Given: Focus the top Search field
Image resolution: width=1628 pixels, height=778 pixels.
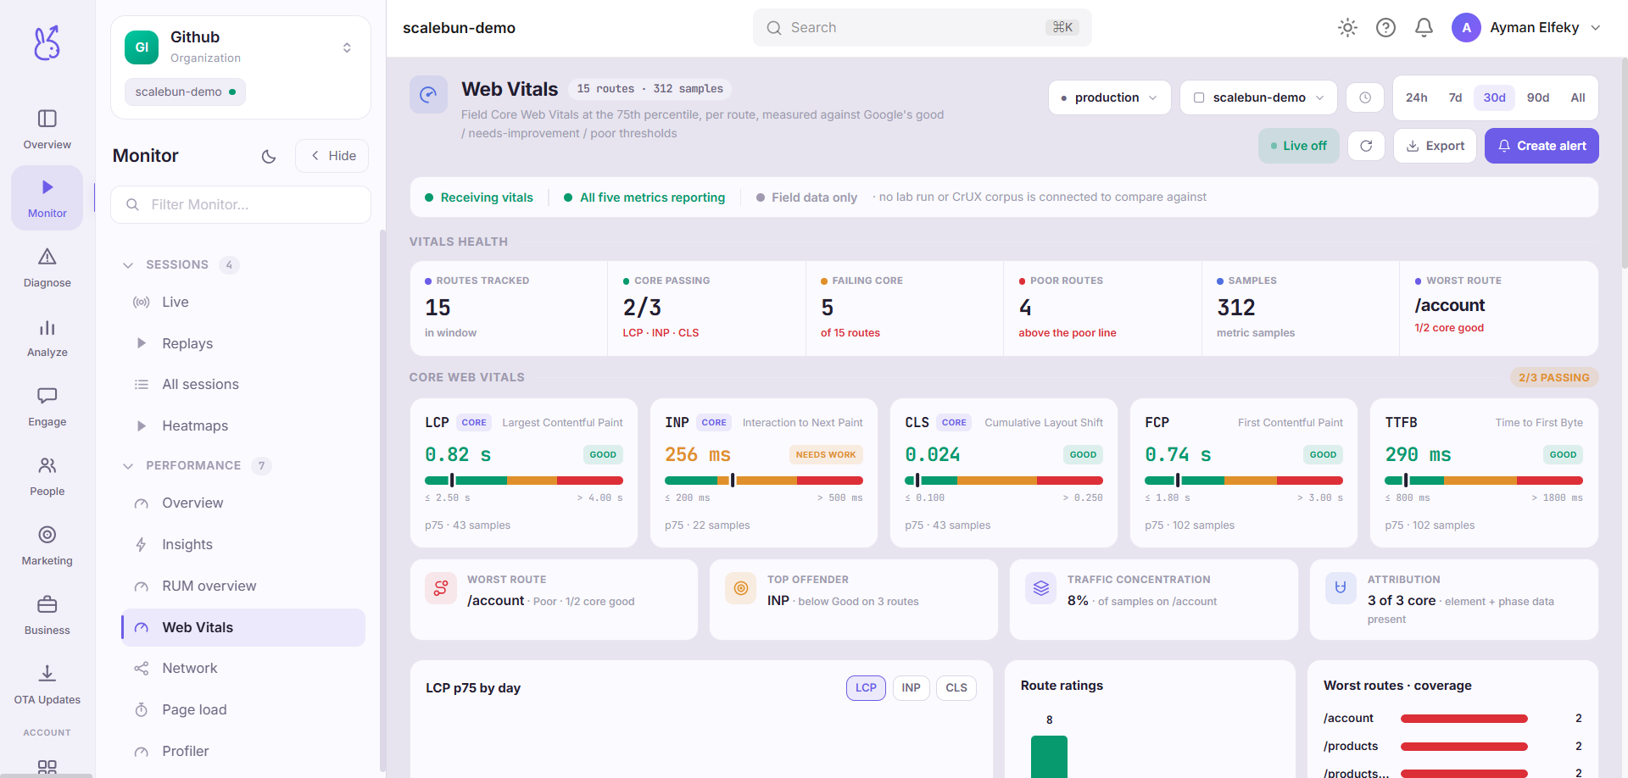Looking at the screenshot, I should (x=922, y=28).
